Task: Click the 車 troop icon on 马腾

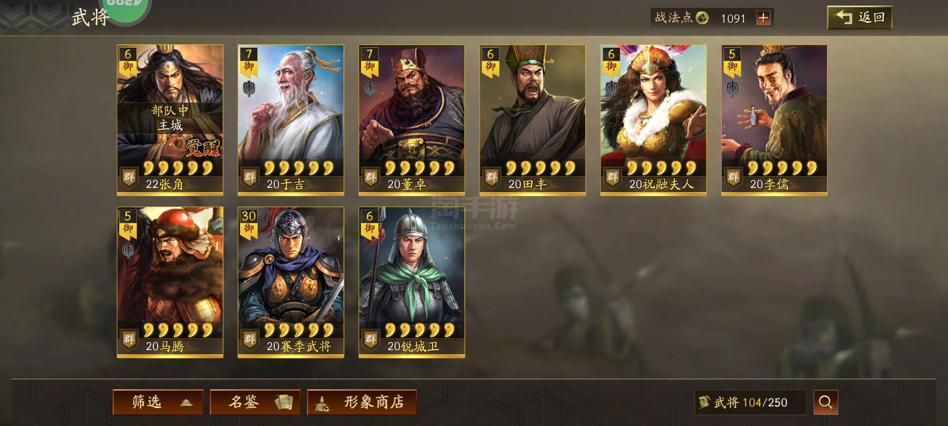Action: click(128, 250)
